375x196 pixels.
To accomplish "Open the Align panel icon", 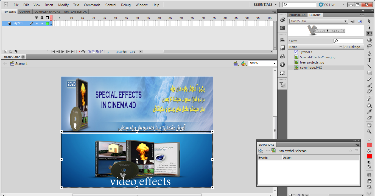I will pos(282,40).
